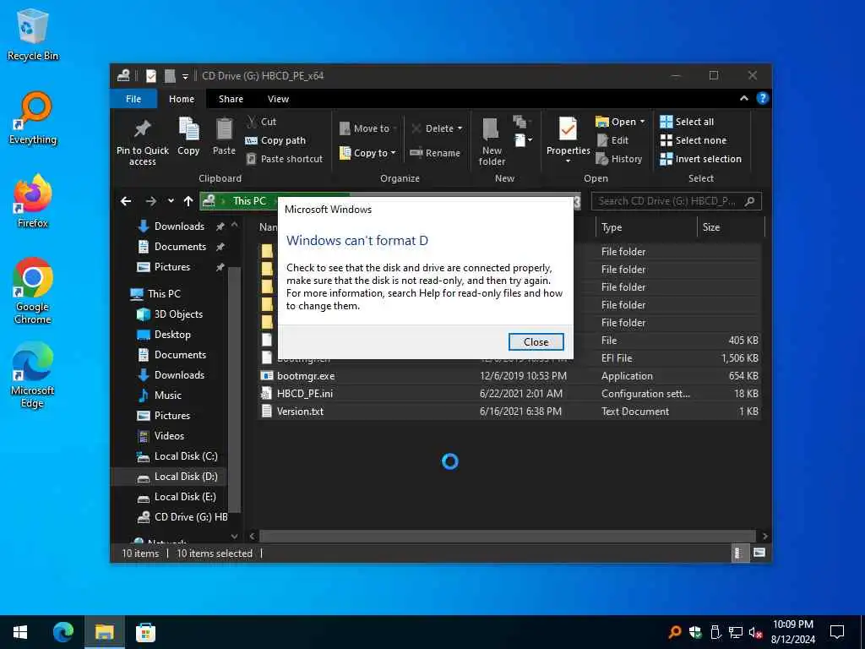Click Invert selection in ribbon

(700, 159)
